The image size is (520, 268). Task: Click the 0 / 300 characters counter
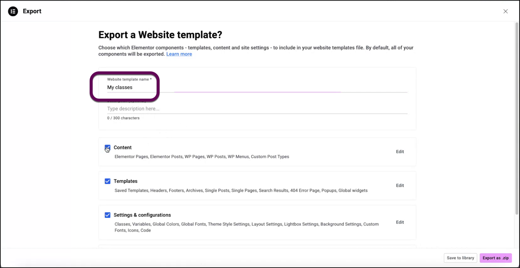tap(123, 118)
